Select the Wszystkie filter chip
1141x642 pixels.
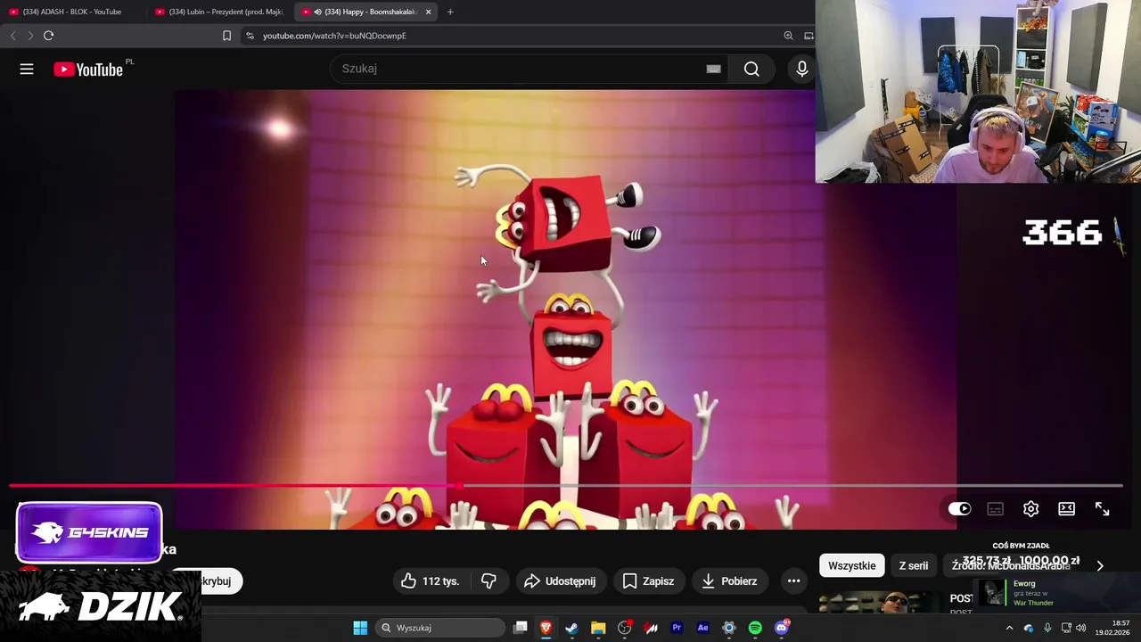coord(852,565)
